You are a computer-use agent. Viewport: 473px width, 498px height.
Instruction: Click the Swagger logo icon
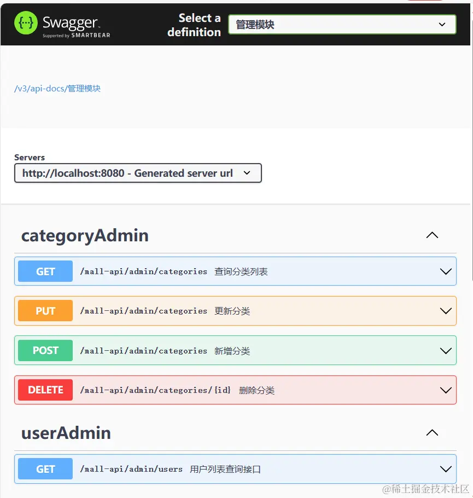pos(26,23)
